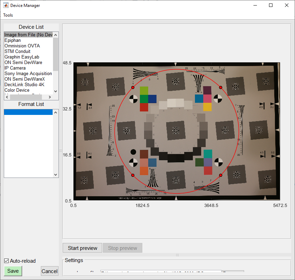Viewport: 295px width, 280px height.
Task: Click the Format List scroll-up arrow
Action: coord(55,112)
